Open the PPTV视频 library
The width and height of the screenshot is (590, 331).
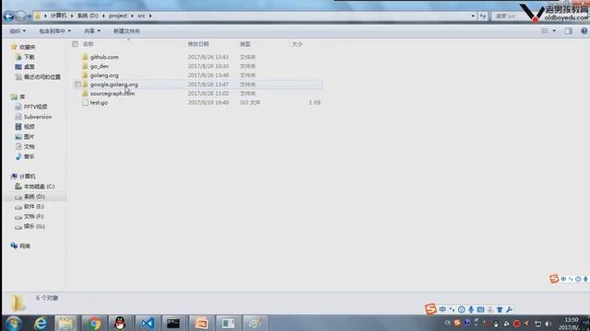pos(35,107)
